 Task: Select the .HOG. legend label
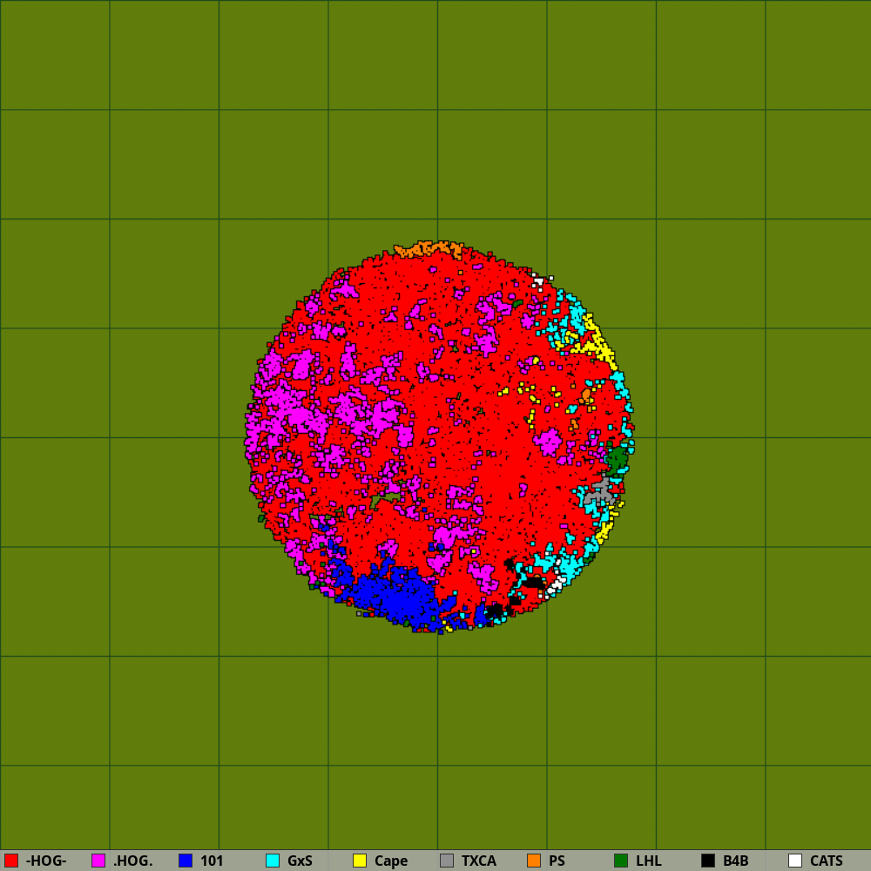(x=132, y=861)
